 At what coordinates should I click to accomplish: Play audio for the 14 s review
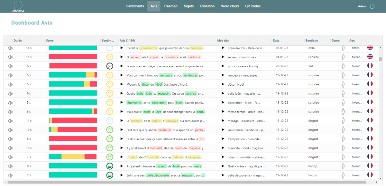[10, 48]
